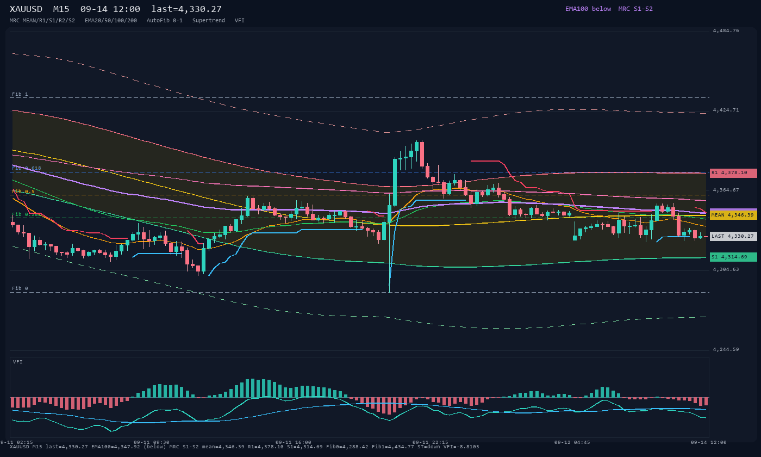
Task: Click the 'EMA100 below' status text
Action: click(x=588, y=9)
